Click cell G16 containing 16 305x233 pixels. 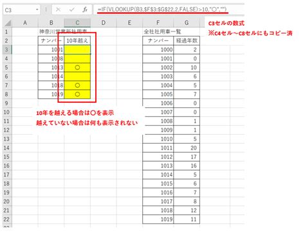(x=187, y=166)
